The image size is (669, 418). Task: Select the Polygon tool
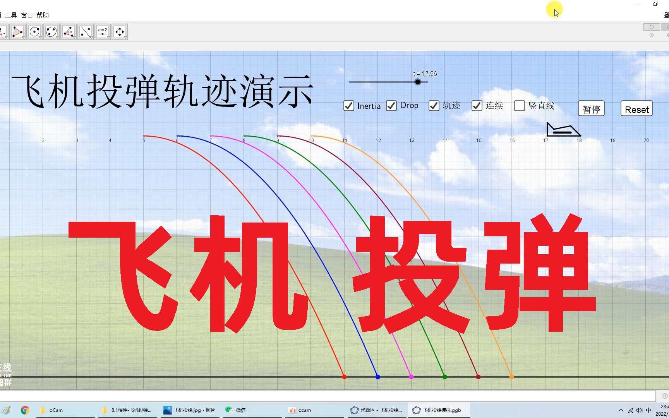point(17,31)
